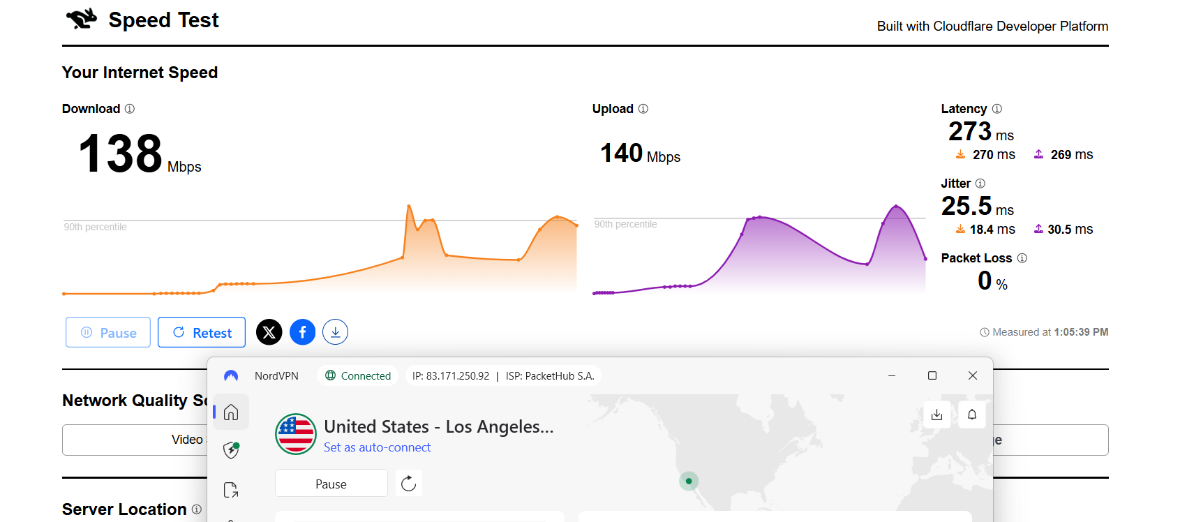Show Packet Loss info tooltip

coord(1022,258)
